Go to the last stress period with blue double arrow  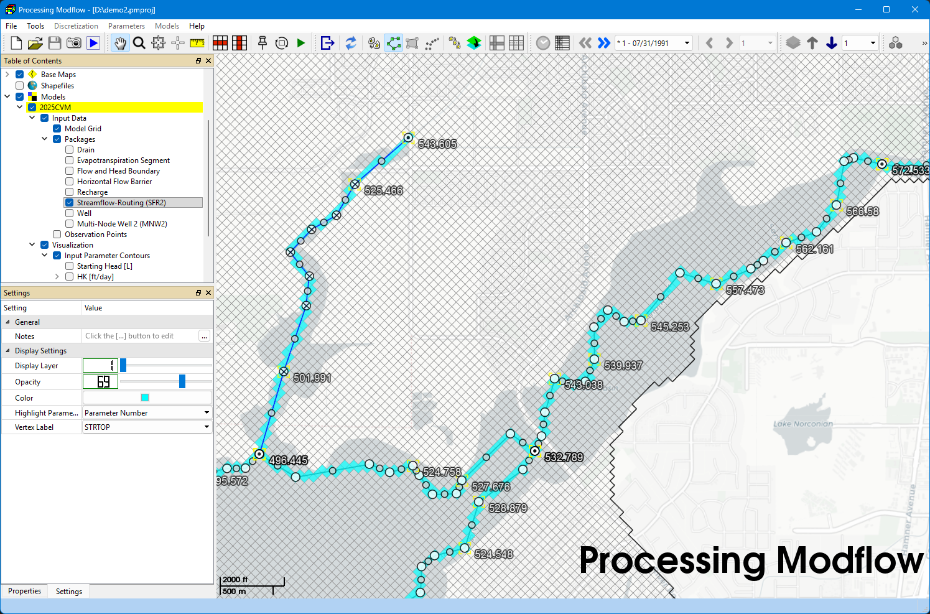pyautogui.click(x=604, y=43)
